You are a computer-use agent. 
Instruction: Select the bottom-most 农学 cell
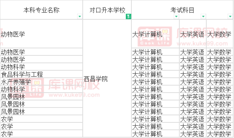pyautogui.click(x=41, y=134)
